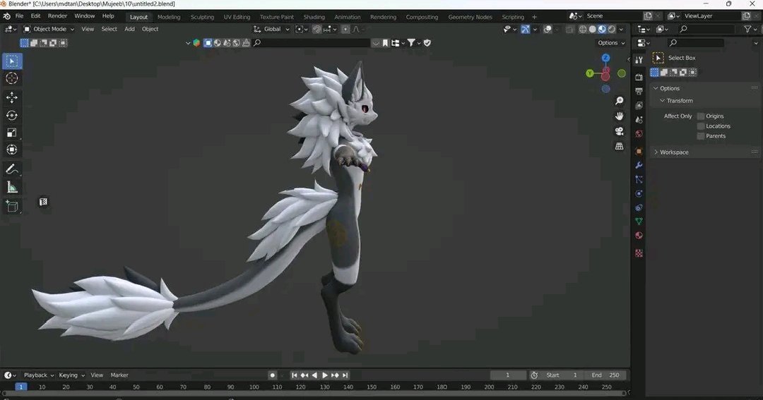This screenshot has height=400, width=763.
Task: Open the Material properties tab
Action: coord(639,236)
